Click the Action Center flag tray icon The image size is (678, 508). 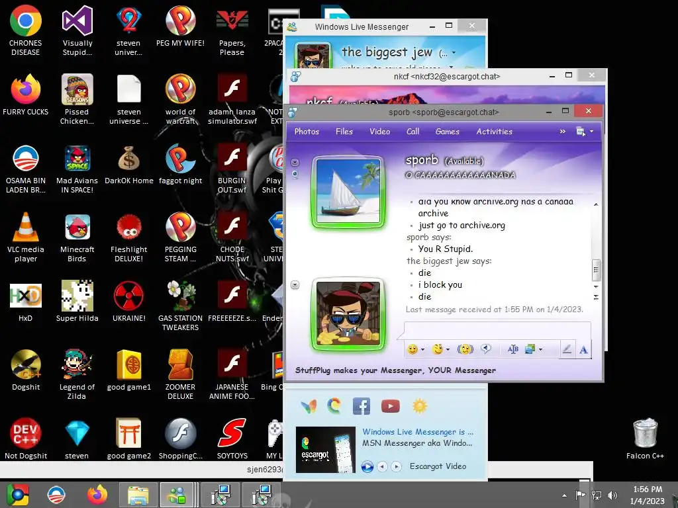click(x=581, y=495)
